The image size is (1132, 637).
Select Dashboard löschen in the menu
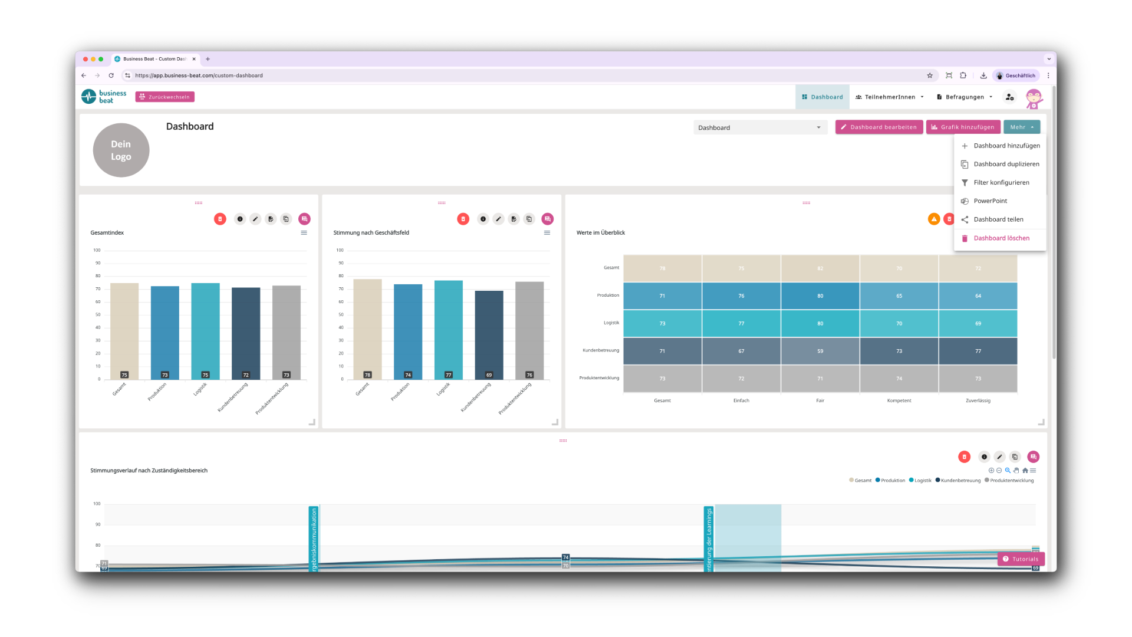pos(1001,238)
